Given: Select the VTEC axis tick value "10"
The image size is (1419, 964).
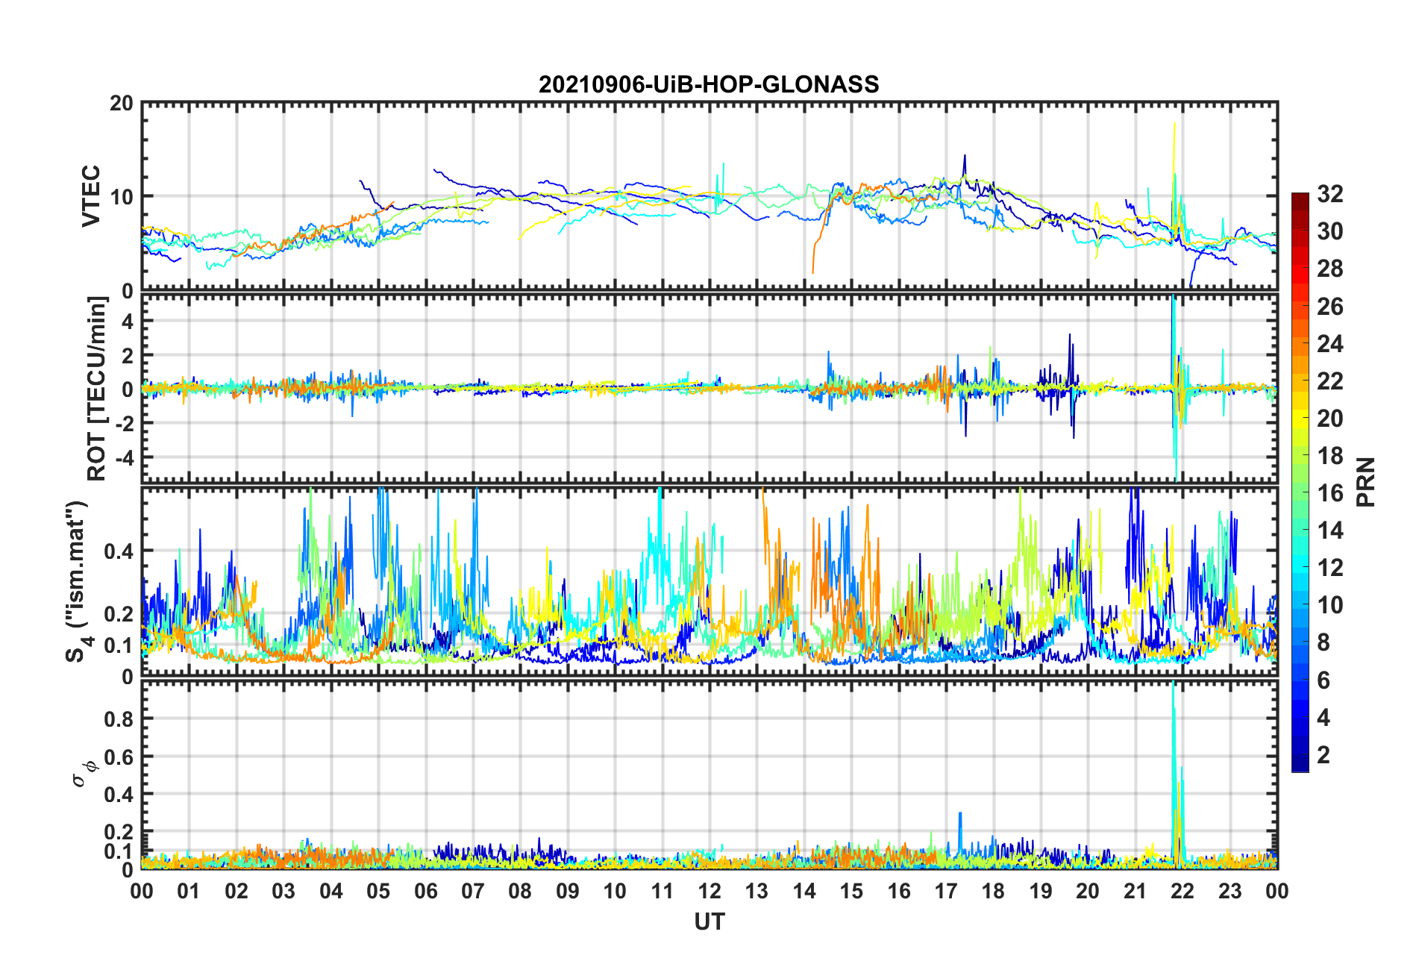Looking at the screenshot, I should click(122, 197).
